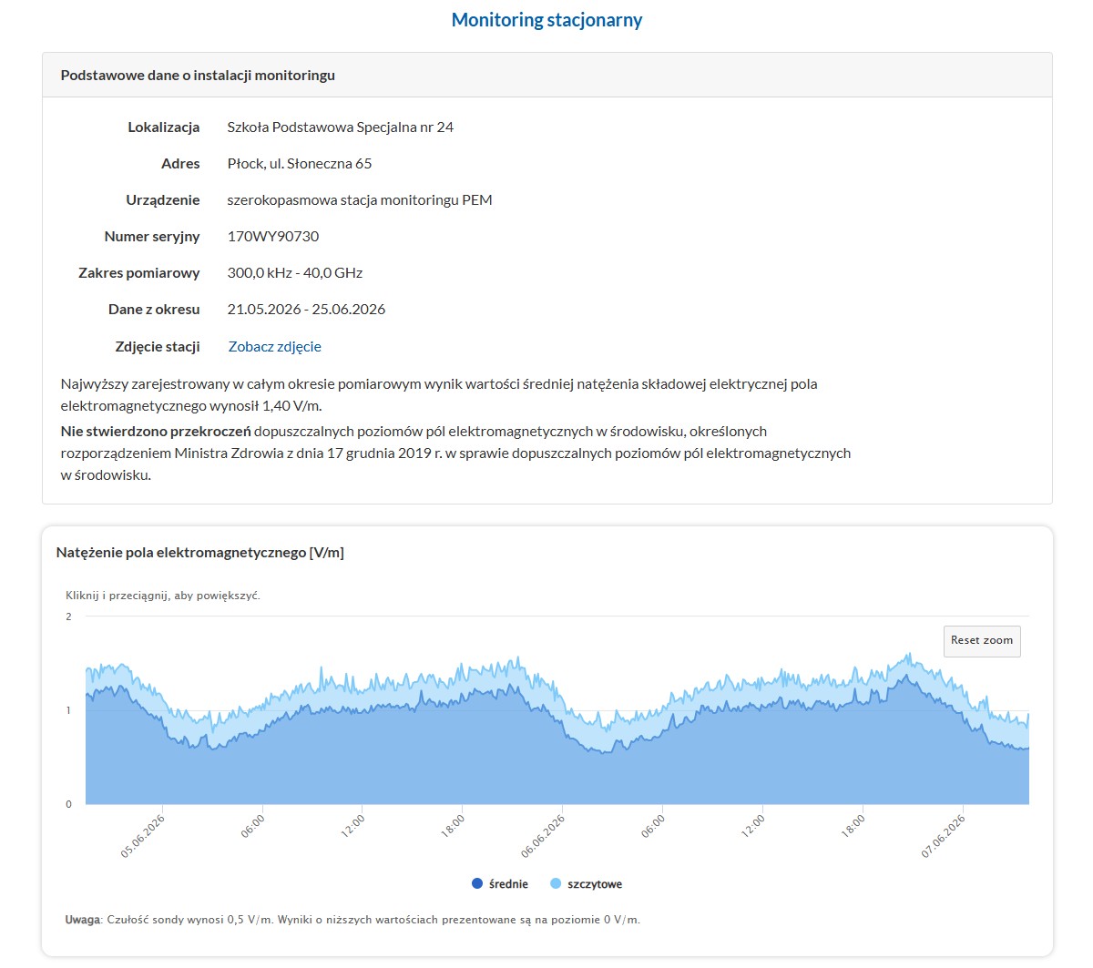Click the first '18:00' x-axis tick label
Screen dimensions: 1093x968
[454, 826]
